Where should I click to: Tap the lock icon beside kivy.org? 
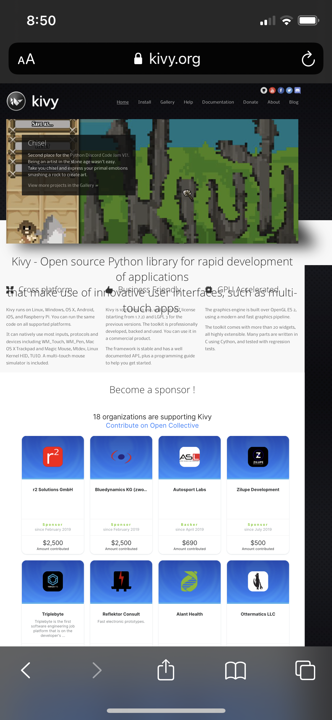[138, 59]
